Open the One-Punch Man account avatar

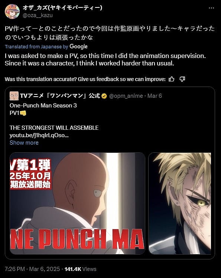14,96
